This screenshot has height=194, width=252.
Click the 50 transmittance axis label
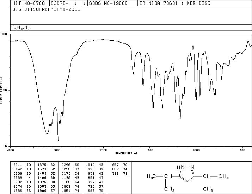click(6, 90)
